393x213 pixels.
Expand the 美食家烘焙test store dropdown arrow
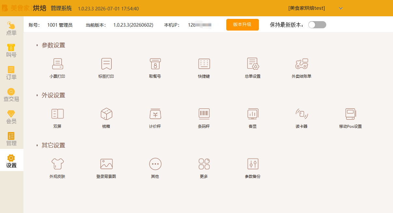coord(341,8)
